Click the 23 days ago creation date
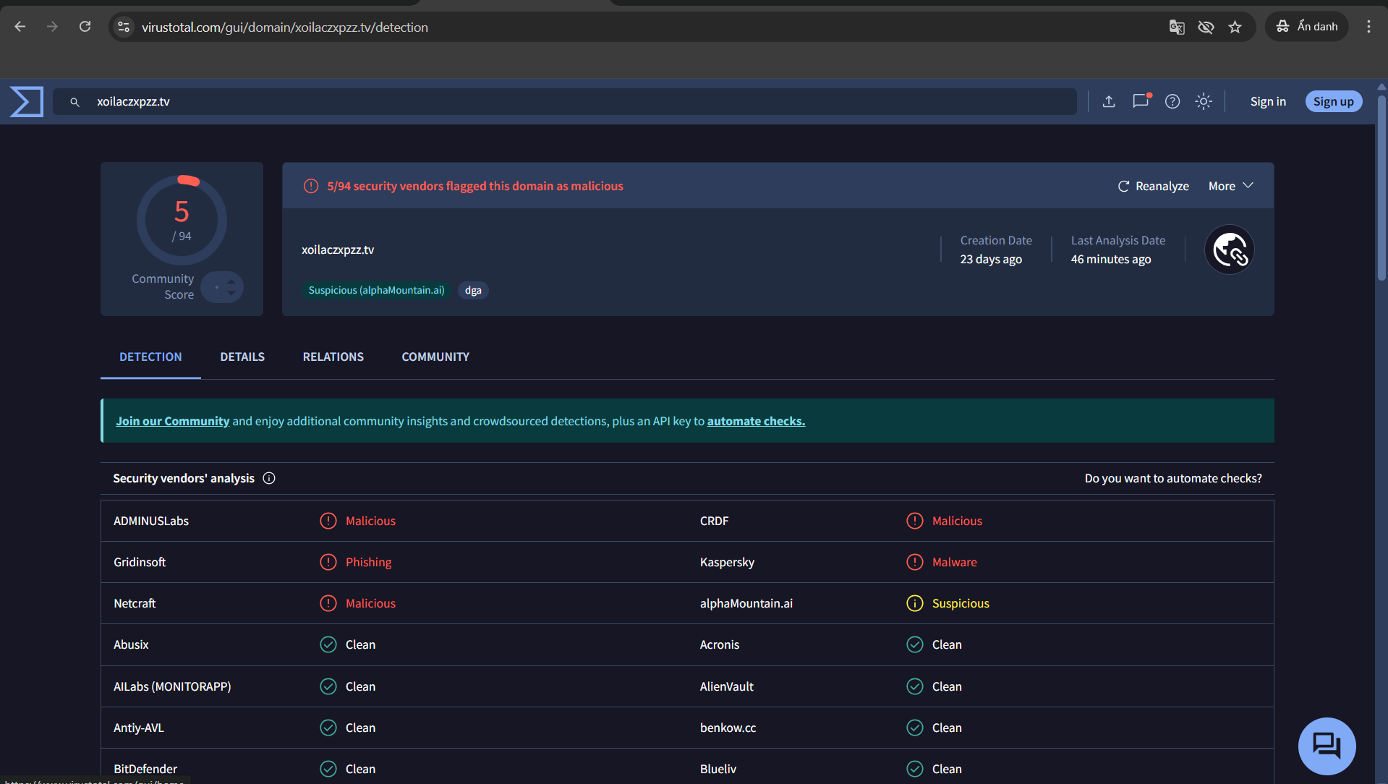 pos(991,259)
